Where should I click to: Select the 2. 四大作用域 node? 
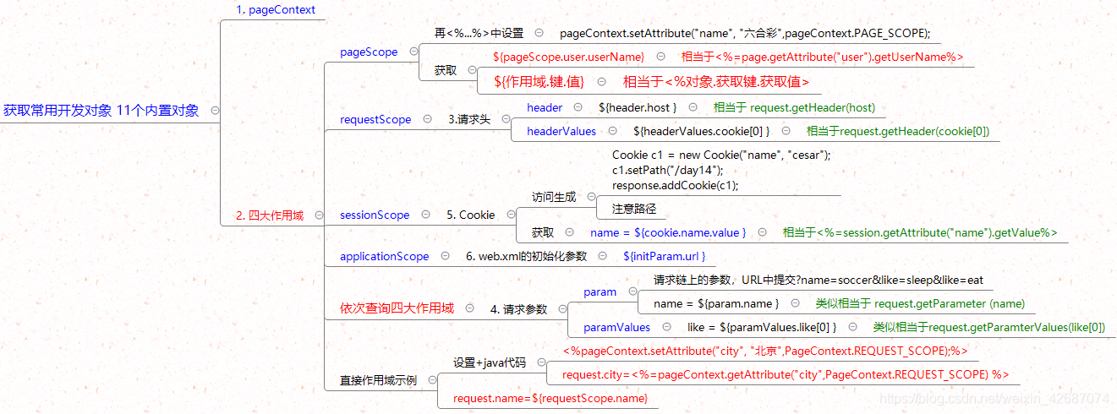coord(269,215)
